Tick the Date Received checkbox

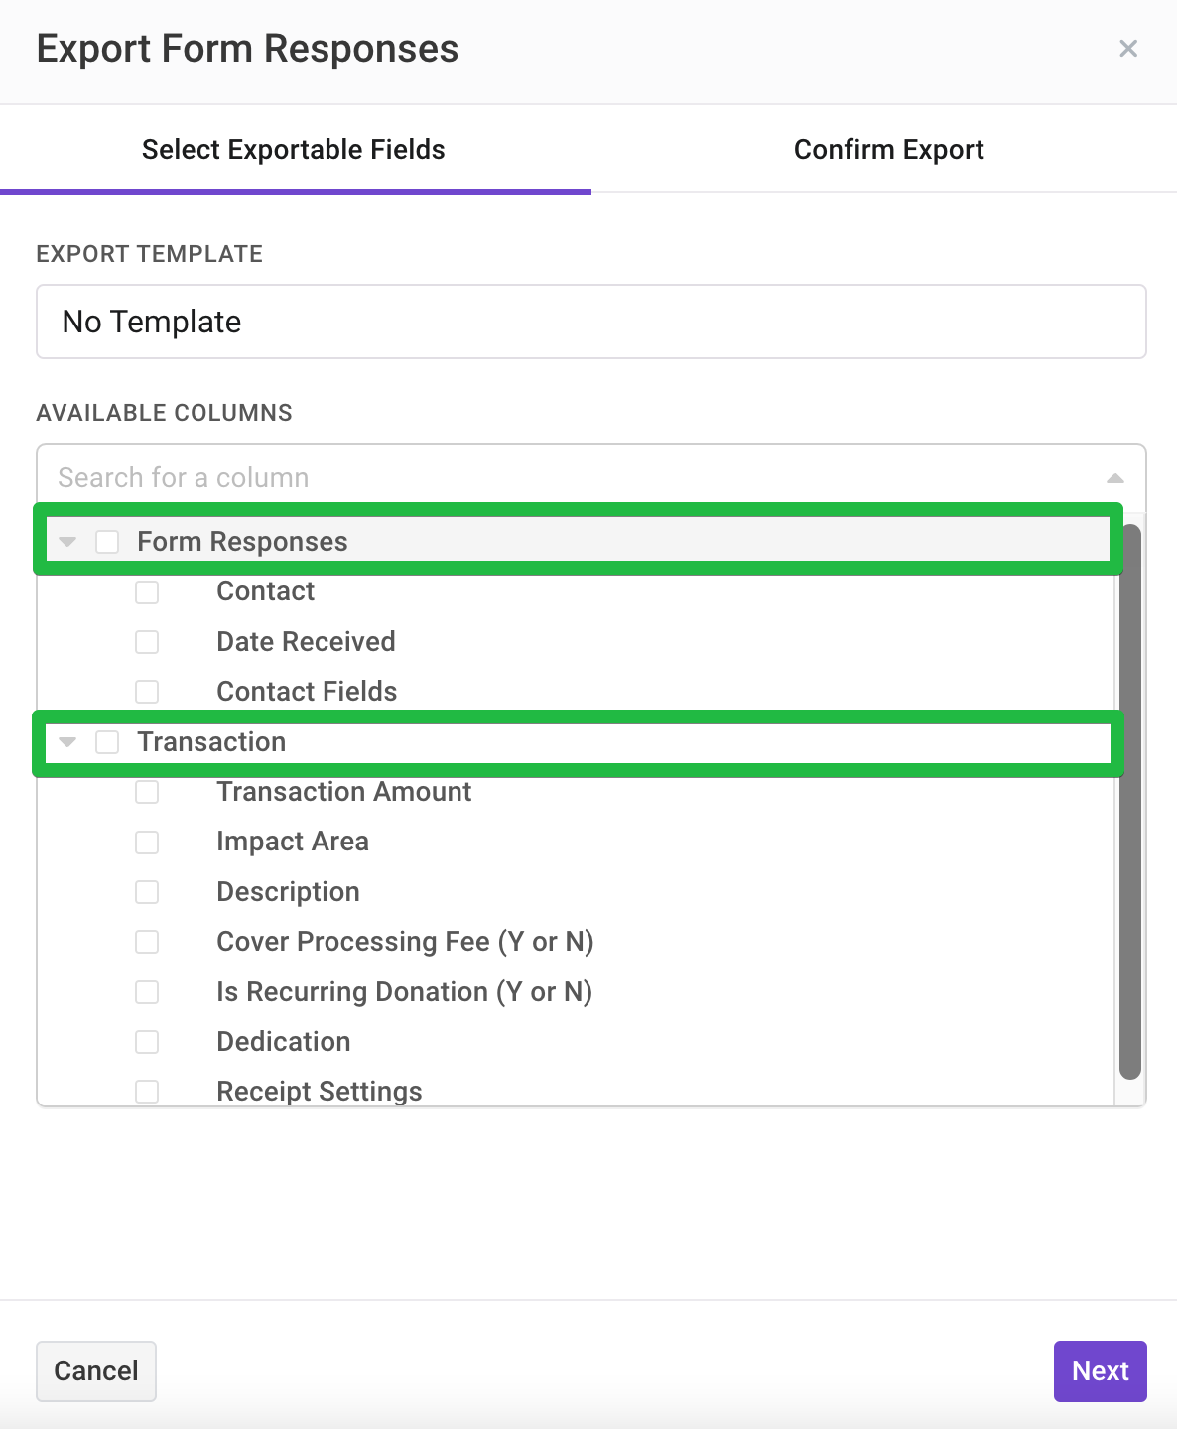tap(147, 642)
